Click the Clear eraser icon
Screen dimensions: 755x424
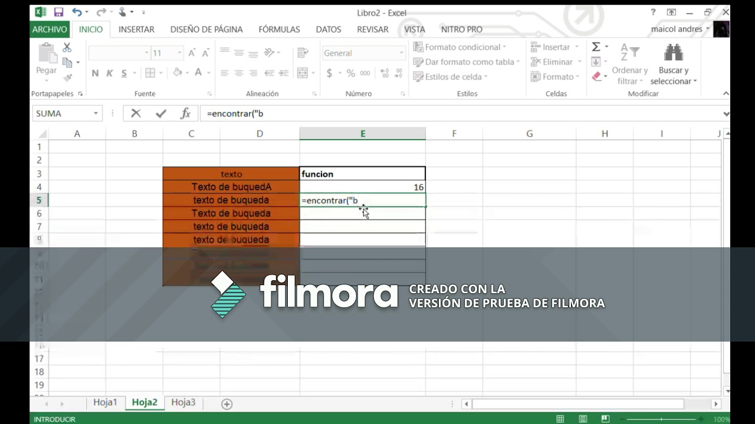(596, 77)
